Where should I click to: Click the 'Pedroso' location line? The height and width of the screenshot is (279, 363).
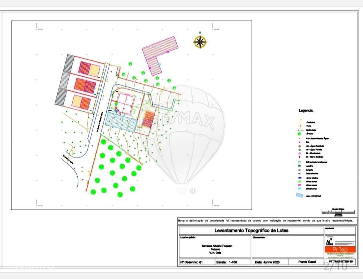tap(215, 249)
